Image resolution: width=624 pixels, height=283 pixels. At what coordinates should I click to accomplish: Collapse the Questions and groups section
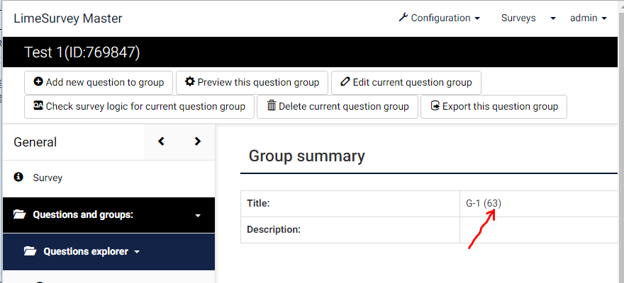click(x=198, y=215)
